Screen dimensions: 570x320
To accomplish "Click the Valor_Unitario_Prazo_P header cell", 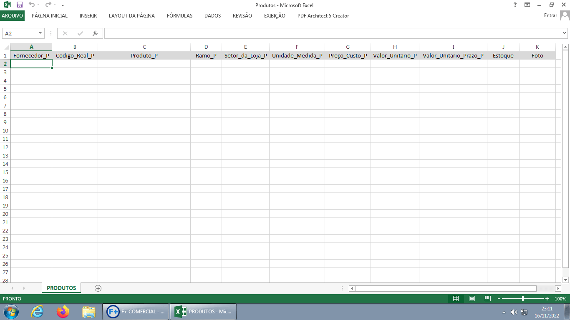I will coord(453,55).
